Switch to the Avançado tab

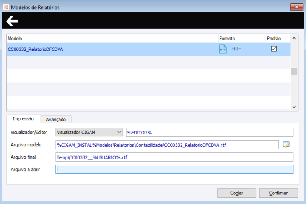56,120
